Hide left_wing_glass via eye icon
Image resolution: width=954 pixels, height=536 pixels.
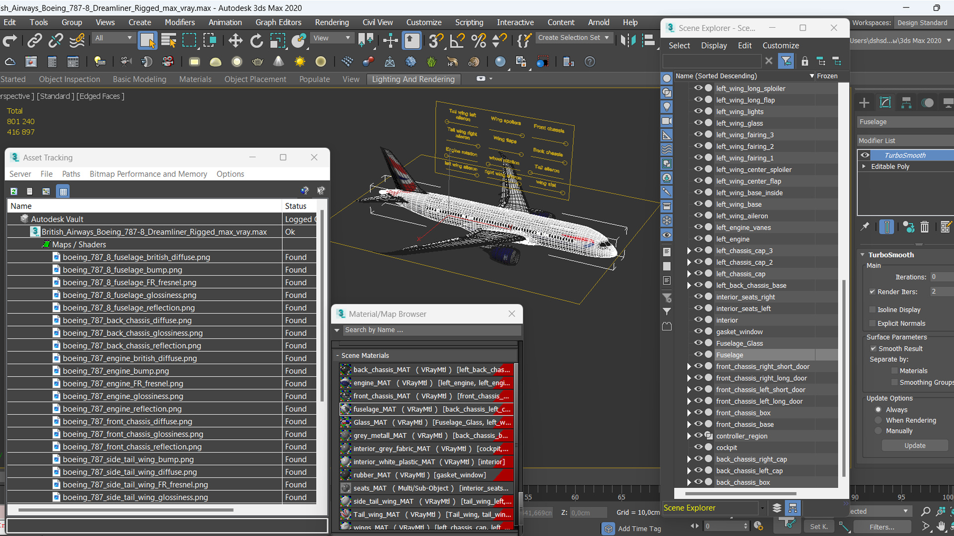click(x=698, y=123)
